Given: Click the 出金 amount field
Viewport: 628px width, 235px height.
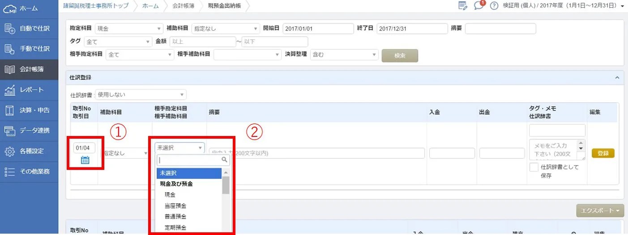Looking at the screenshot, I should click(502, 153).
